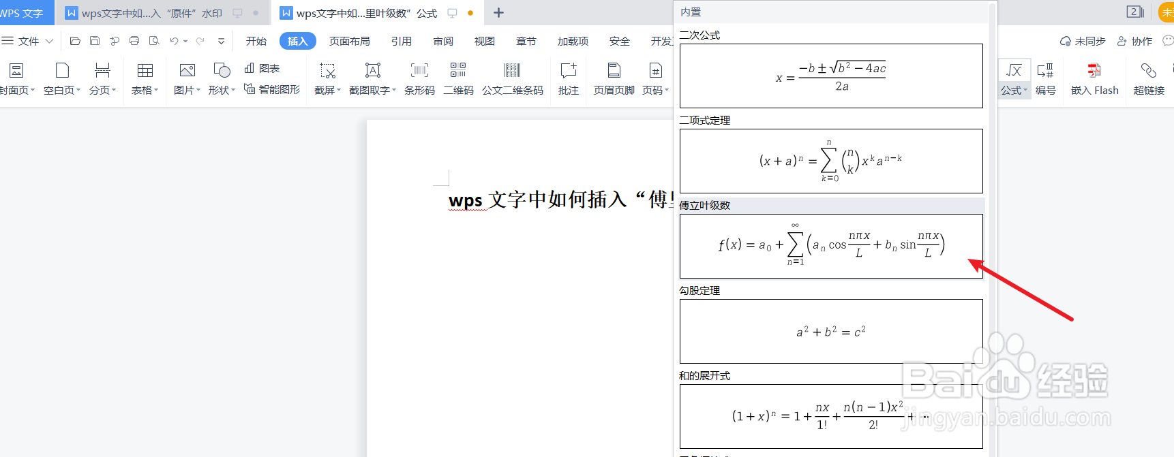Open the 安全 tab
The height and width of the screenshot is (457, 1174).
click(x=620, y=41)
